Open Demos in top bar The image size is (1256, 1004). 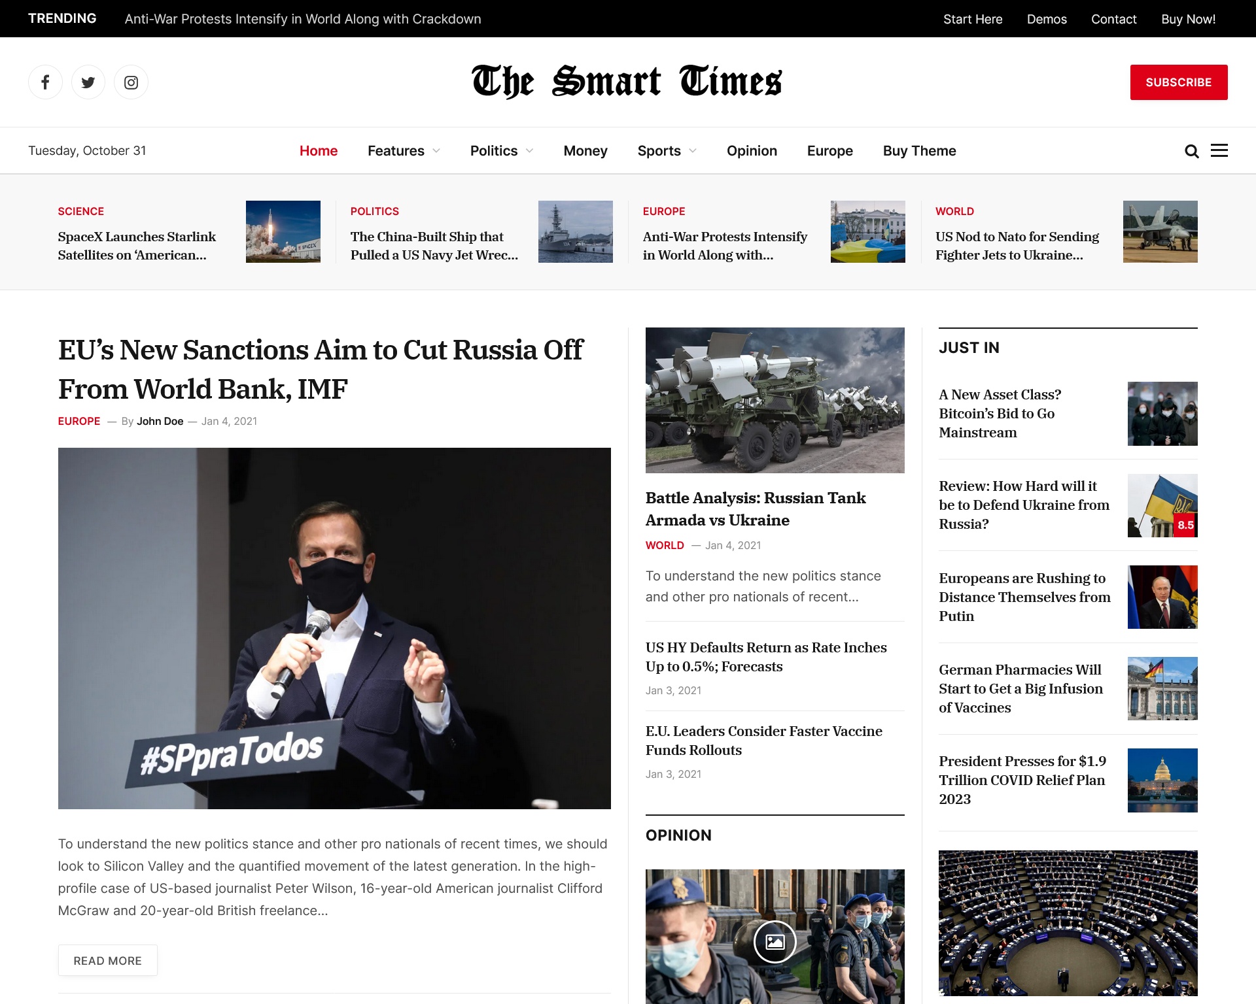coord(1047,19)
